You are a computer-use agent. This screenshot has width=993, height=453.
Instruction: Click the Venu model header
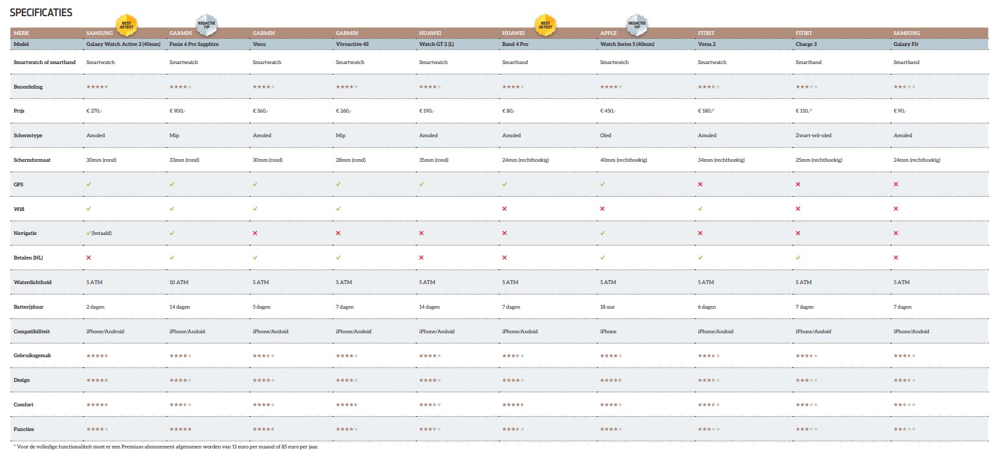tap(259, 44)
